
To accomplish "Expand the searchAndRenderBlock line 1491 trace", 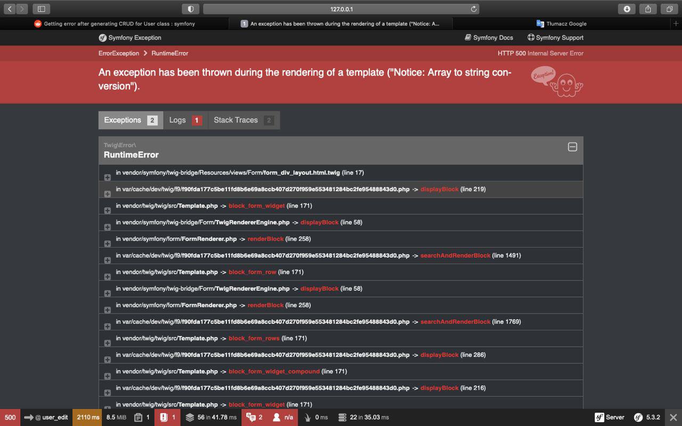I will (107, 260).
